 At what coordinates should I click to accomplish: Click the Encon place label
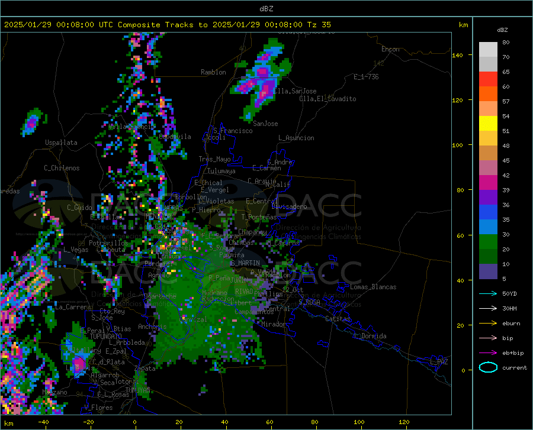pyautogui.click(x=390, y=49)
